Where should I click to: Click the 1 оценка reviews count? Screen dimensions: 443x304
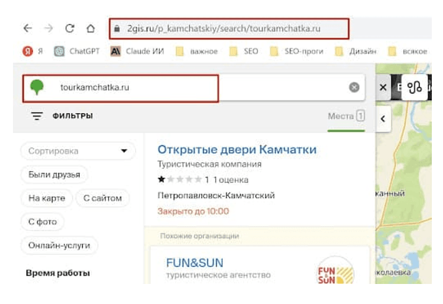pos(231,180)
